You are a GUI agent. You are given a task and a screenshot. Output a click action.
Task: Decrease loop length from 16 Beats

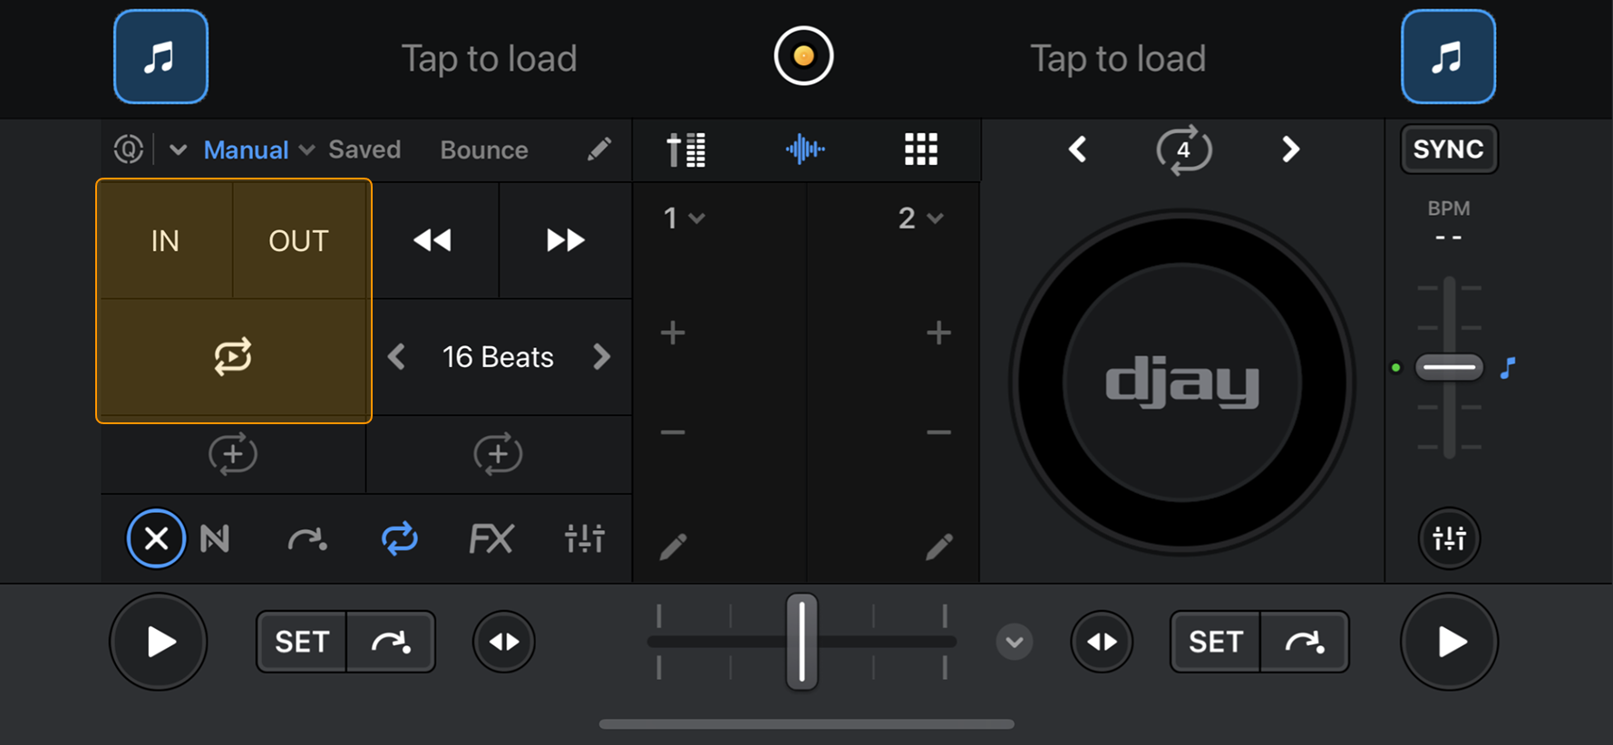396,357
